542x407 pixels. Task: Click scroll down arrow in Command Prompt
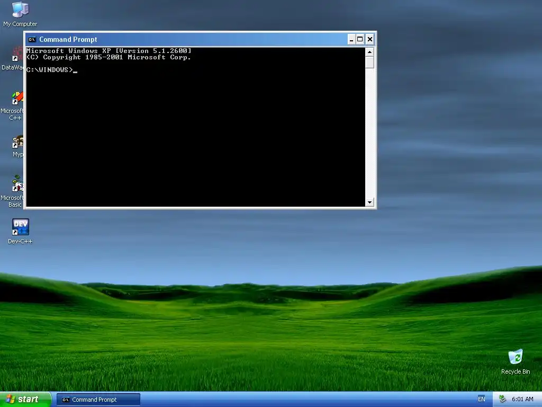369,202
